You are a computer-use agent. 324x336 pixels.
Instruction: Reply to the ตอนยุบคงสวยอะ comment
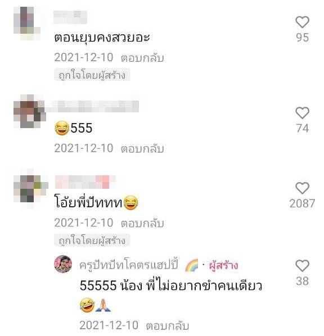(x=142, y=58)
